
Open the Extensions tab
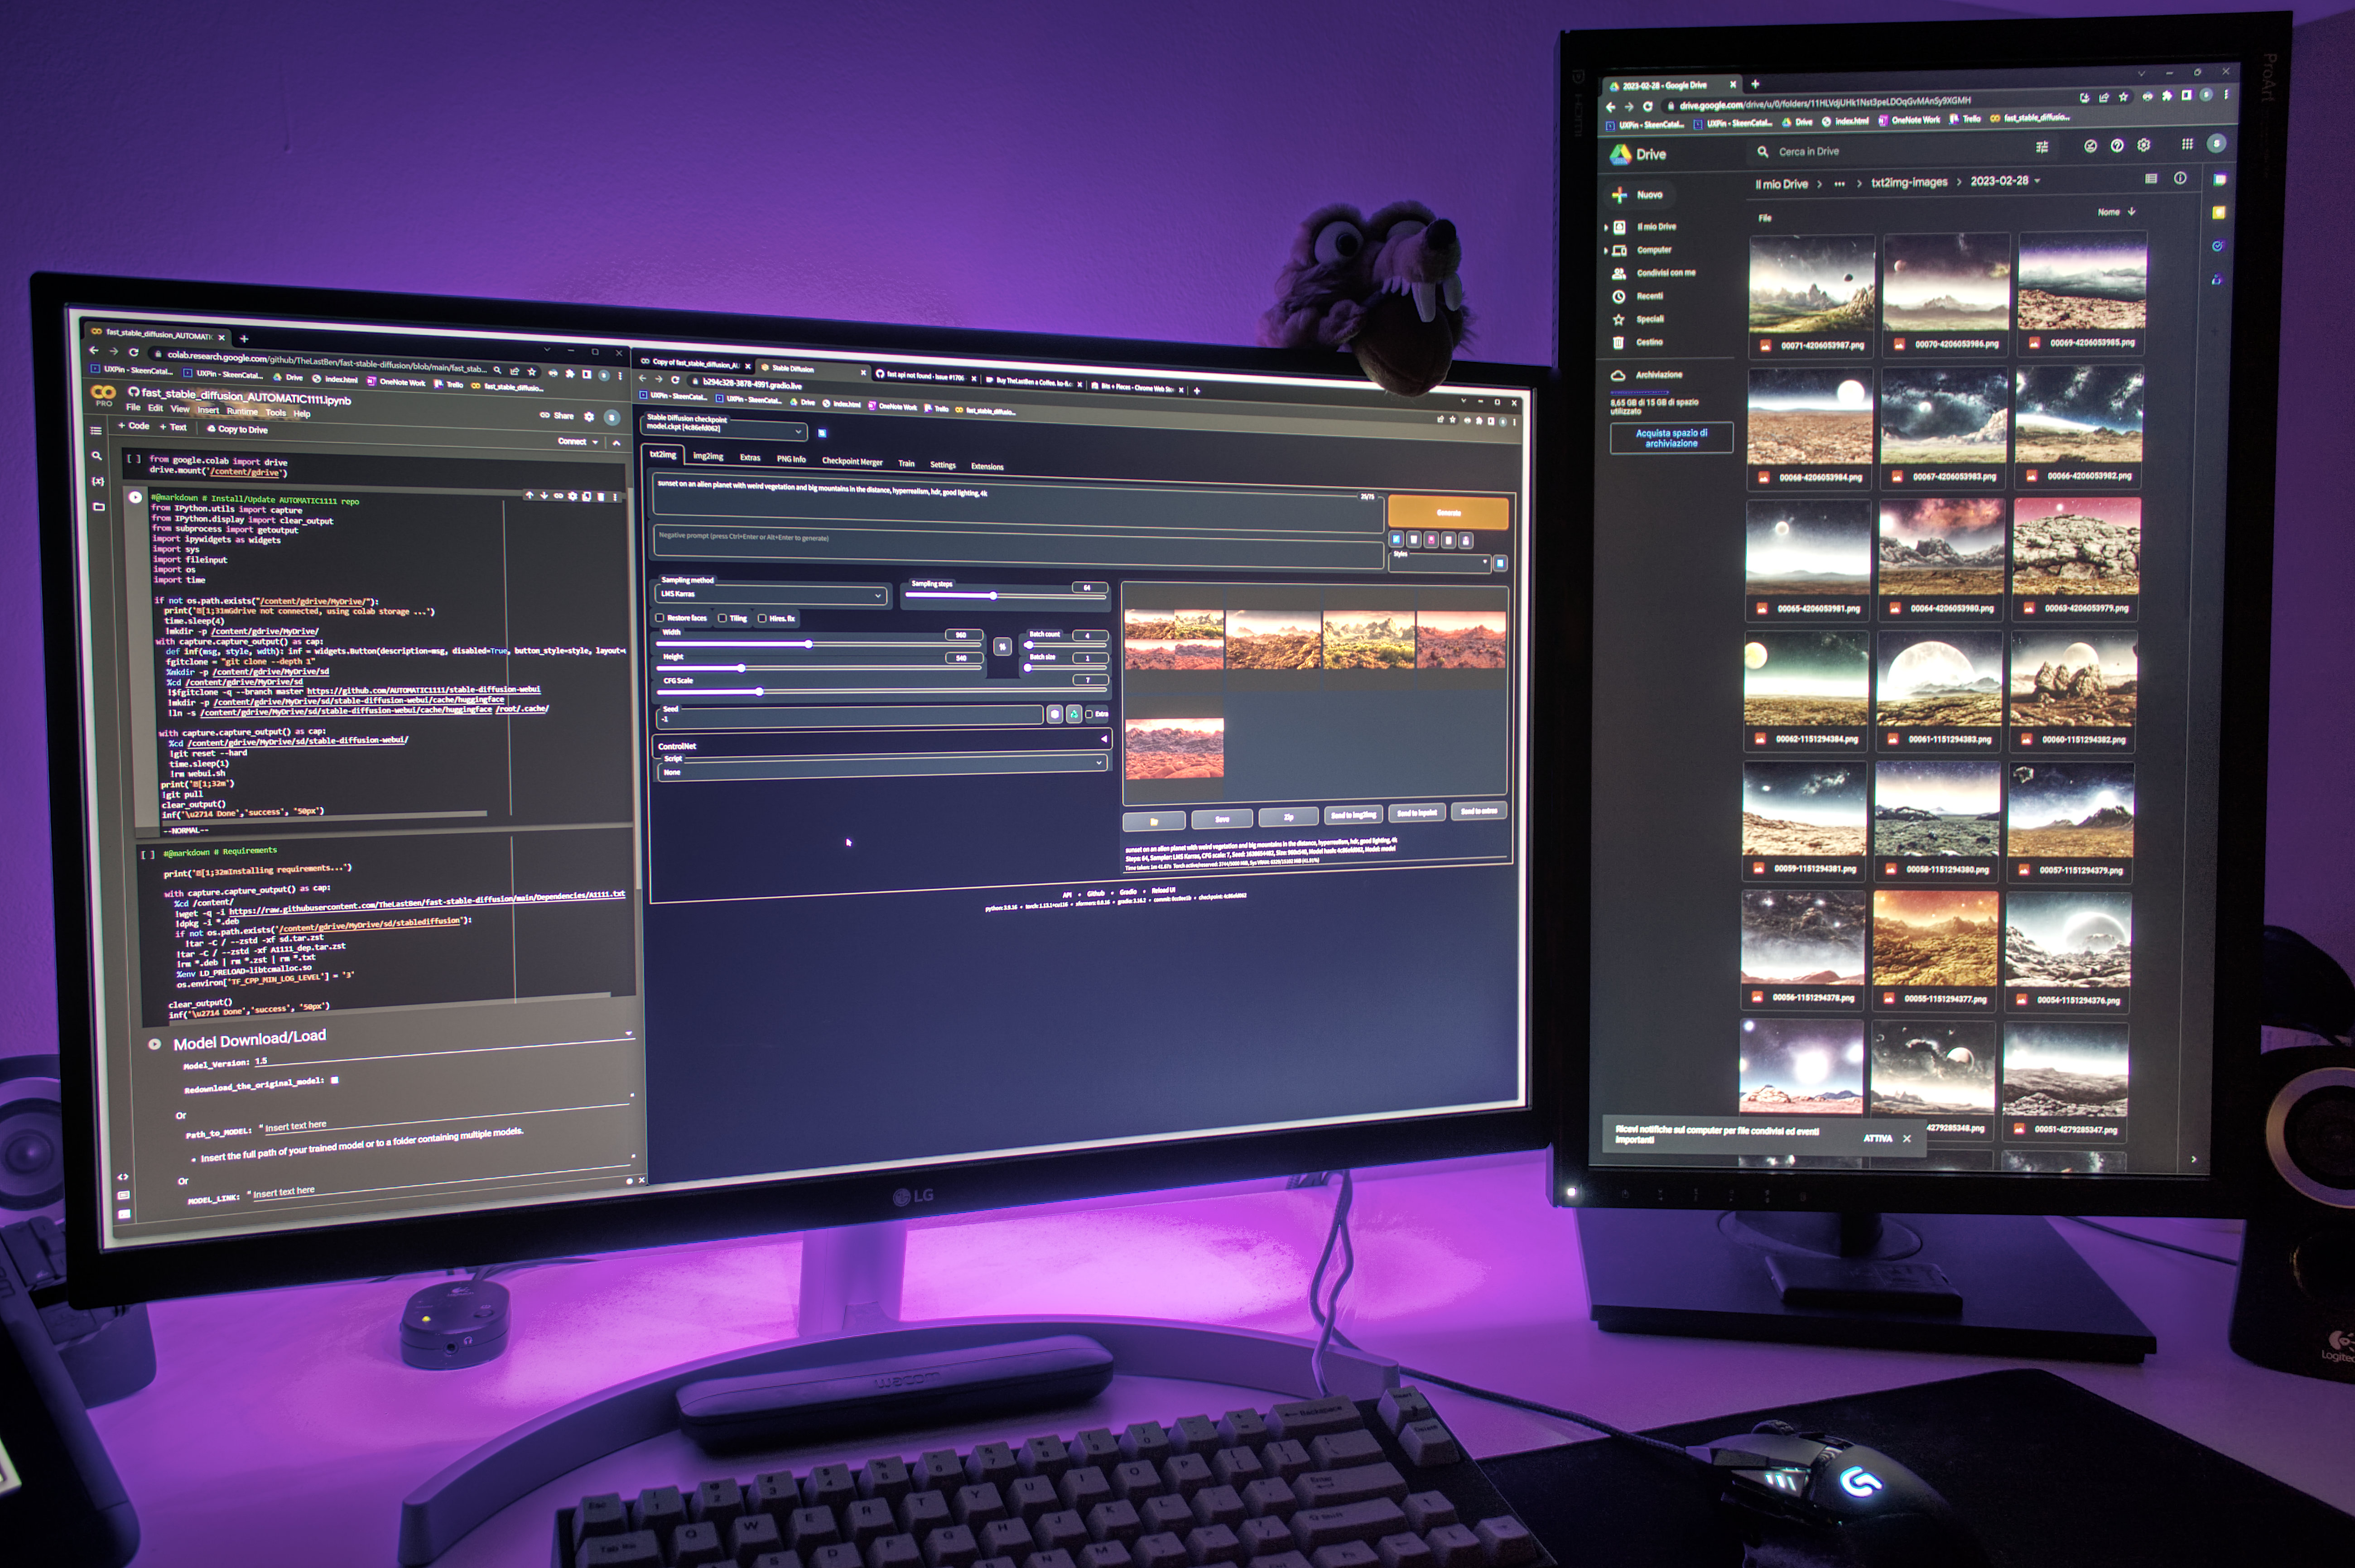click(986, 466)
